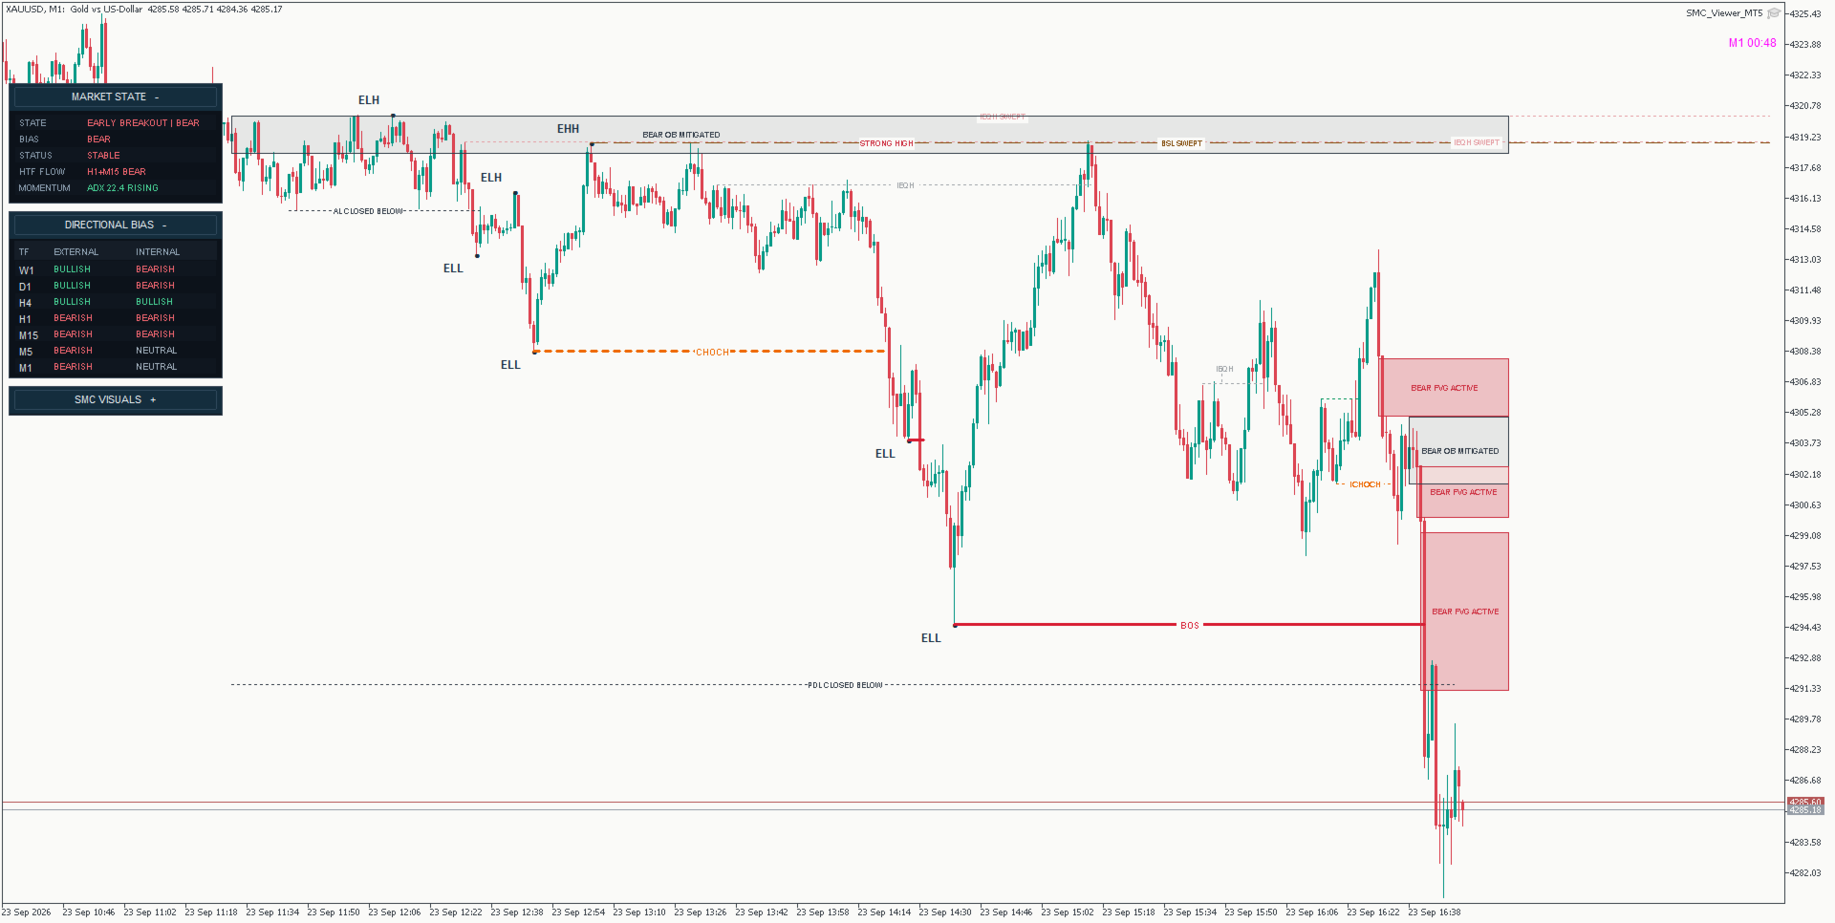Click the STRONG HIGH label

[886, 143]
